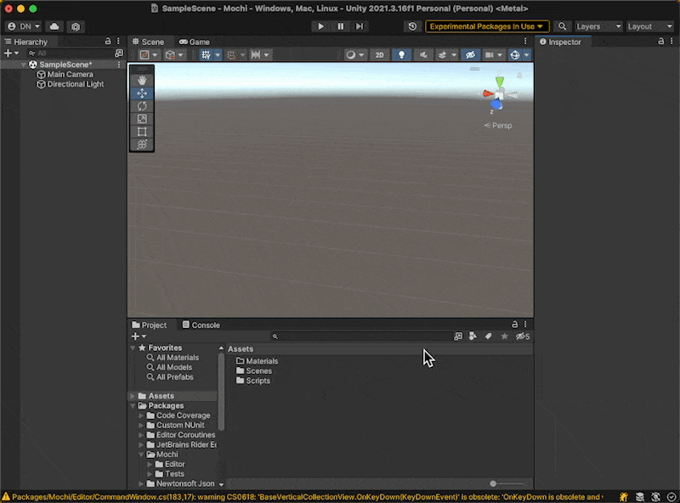Toggle 2D view mode
The height and width of the screenshot is (503, 680).
[x=380, y=55]
